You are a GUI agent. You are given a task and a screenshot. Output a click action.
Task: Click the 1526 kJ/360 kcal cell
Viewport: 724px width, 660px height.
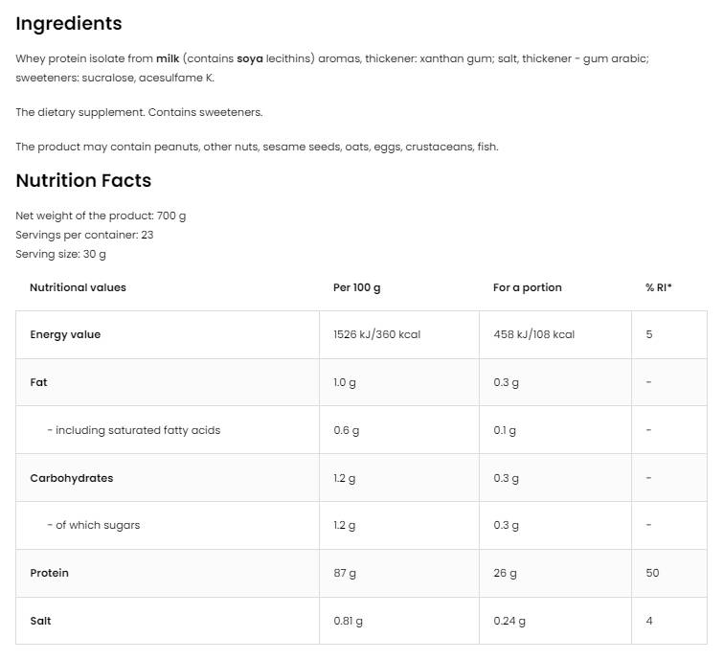pos(376,334)
